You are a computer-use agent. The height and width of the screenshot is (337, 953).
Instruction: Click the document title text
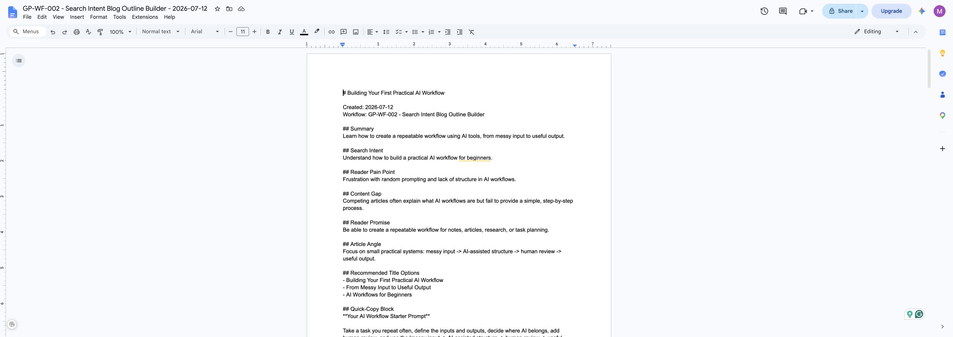pos(115,9)
